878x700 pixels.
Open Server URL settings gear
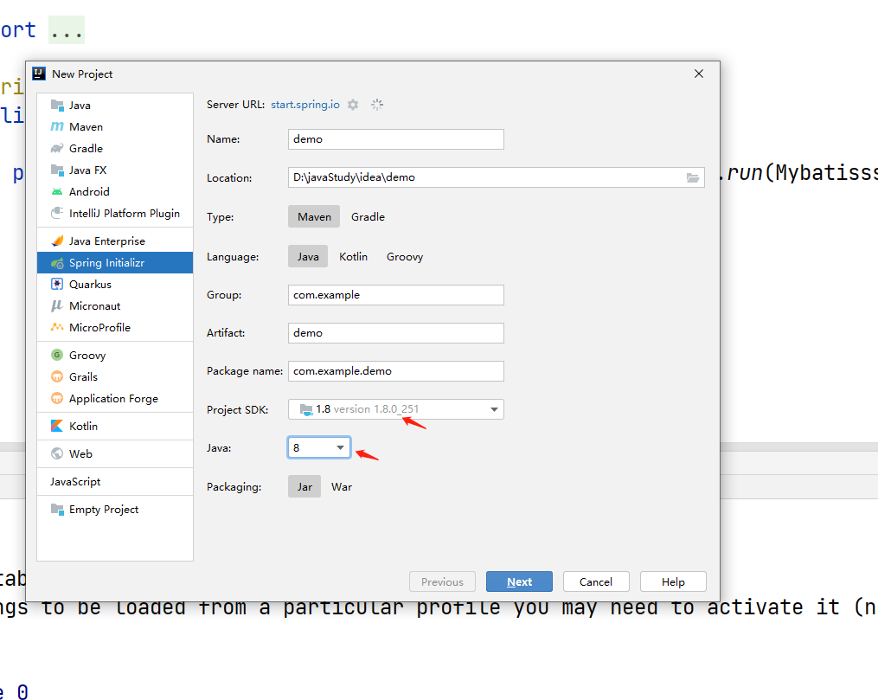(x=353, y=105)
